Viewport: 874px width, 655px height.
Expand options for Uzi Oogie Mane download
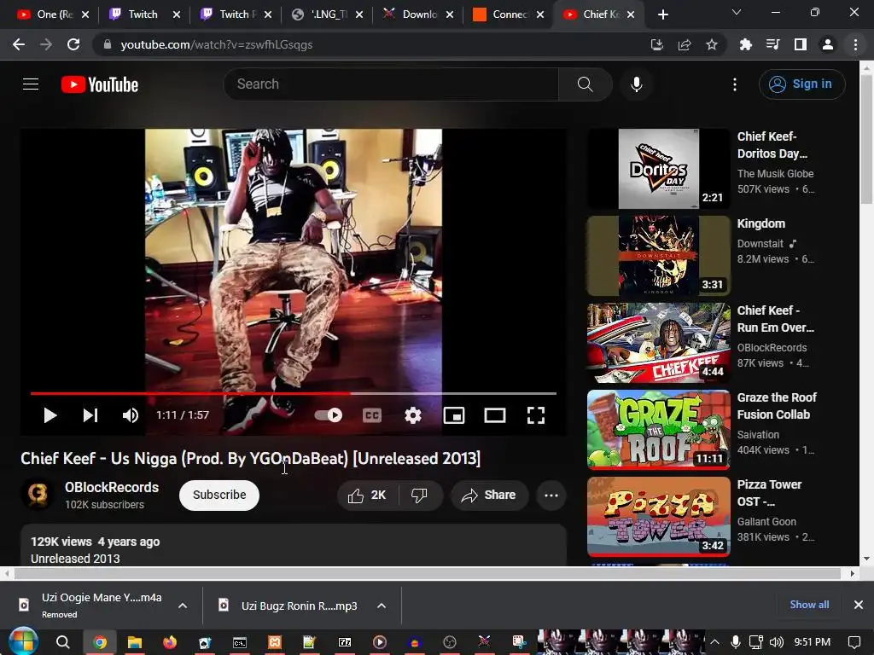pyautogui.click(x=183, y=606)
